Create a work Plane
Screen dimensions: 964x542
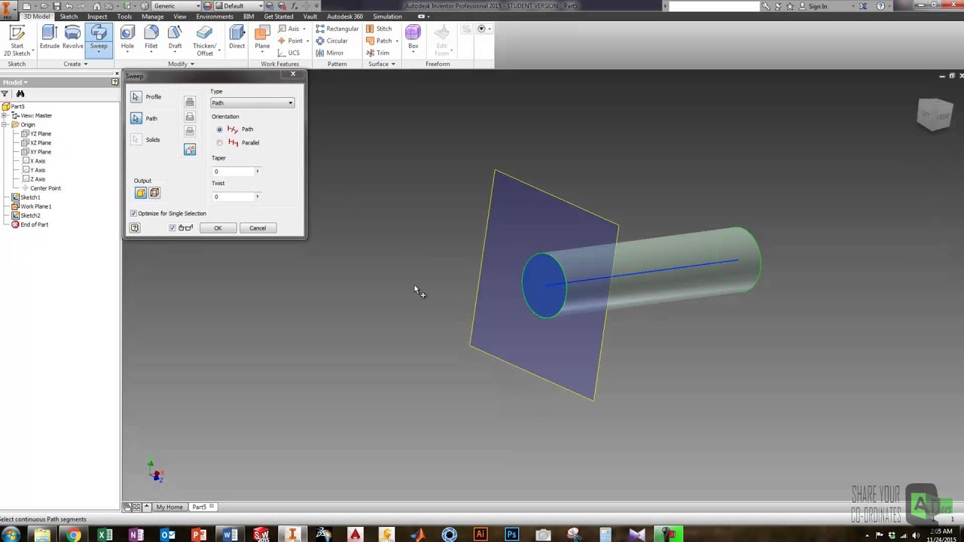[x=262, y=38]
